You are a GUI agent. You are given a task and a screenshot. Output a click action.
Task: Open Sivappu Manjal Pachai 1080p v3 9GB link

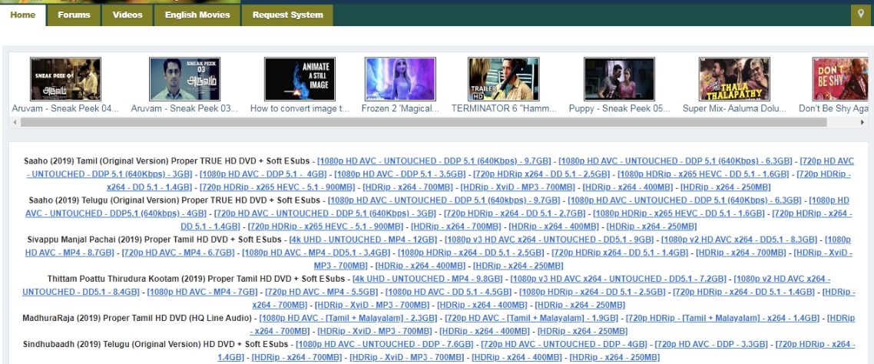549,240
